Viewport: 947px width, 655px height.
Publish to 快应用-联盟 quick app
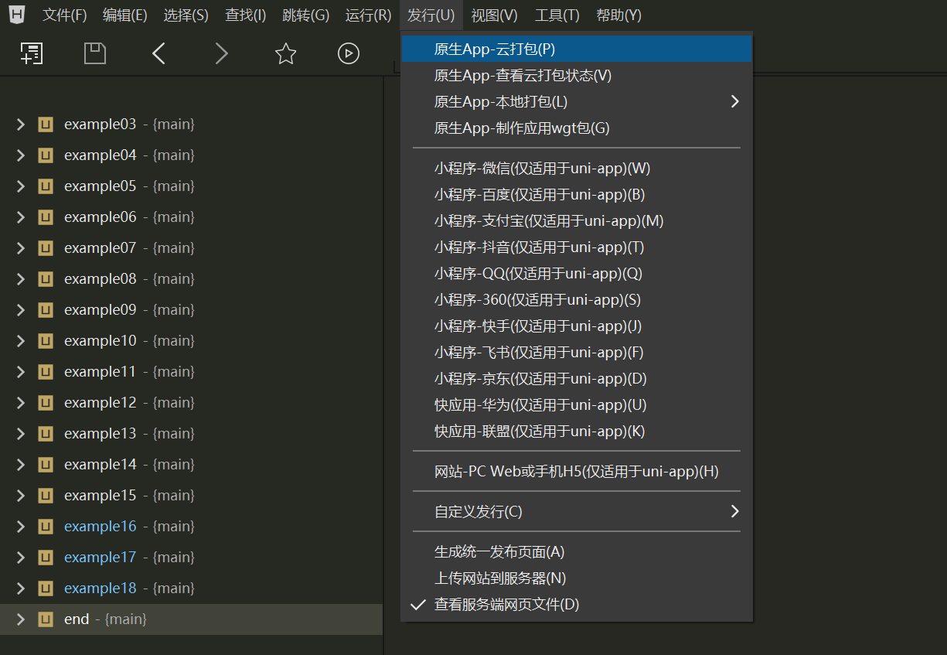(577, 432)
